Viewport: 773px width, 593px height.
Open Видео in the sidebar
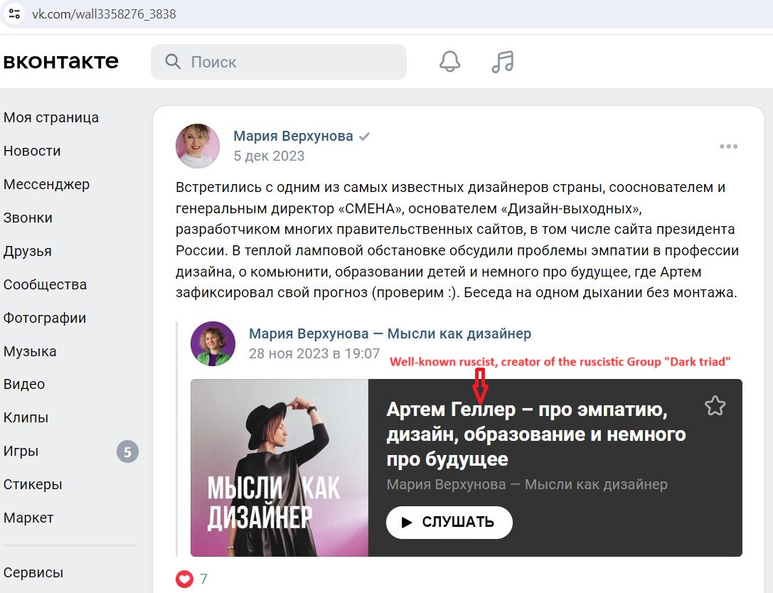point(24,384)
